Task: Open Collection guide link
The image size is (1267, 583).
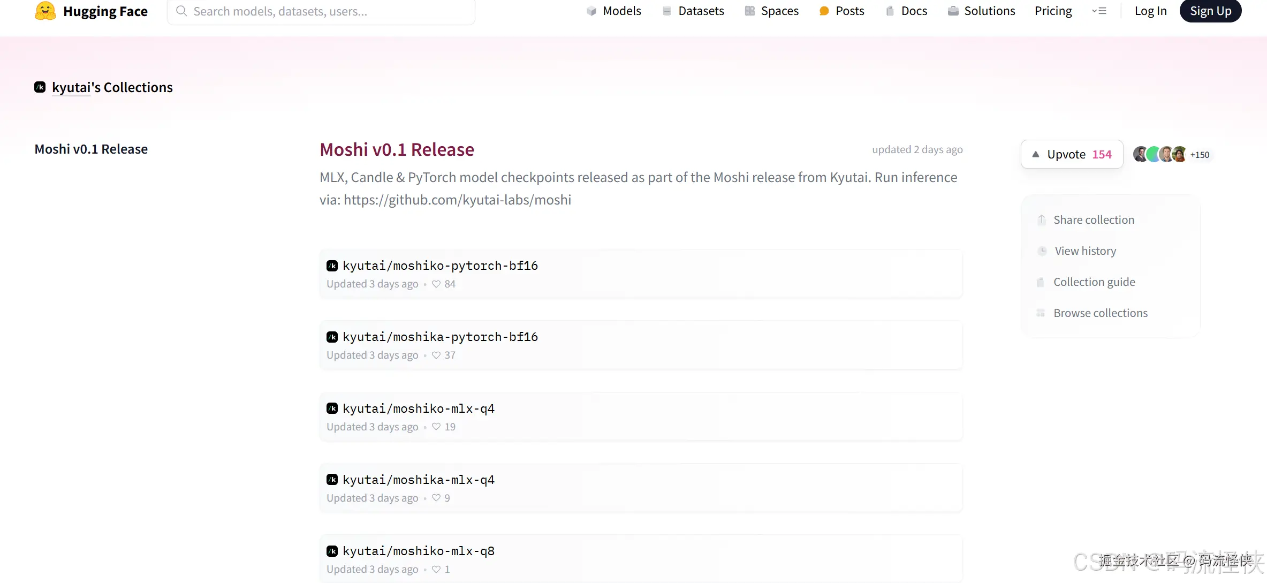Action: point(1087,282)
